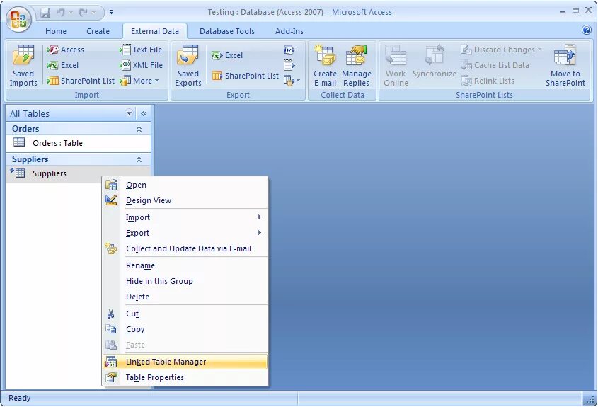598x407 pixels.
Task: Click Create E-mail button
Action: 325,65
